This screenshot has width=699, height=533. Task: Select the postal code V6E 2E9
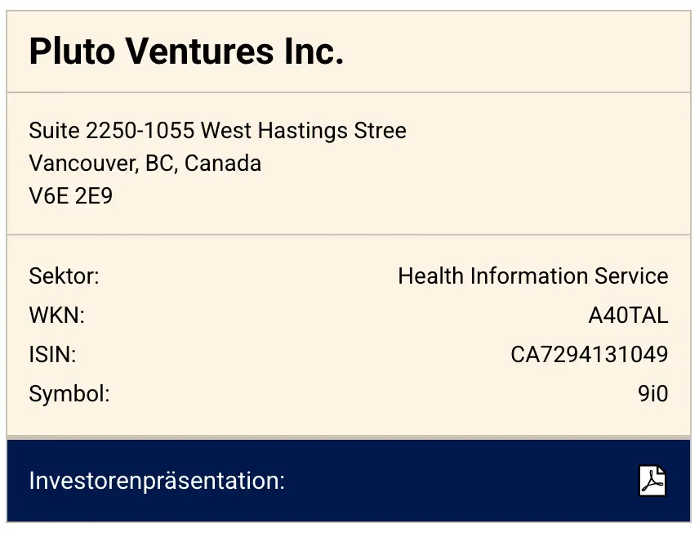71,197
